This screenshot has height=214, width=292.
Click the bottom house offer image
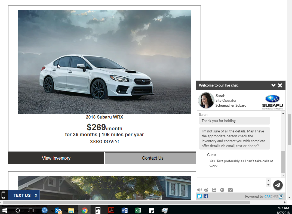[x=104, y=188]
